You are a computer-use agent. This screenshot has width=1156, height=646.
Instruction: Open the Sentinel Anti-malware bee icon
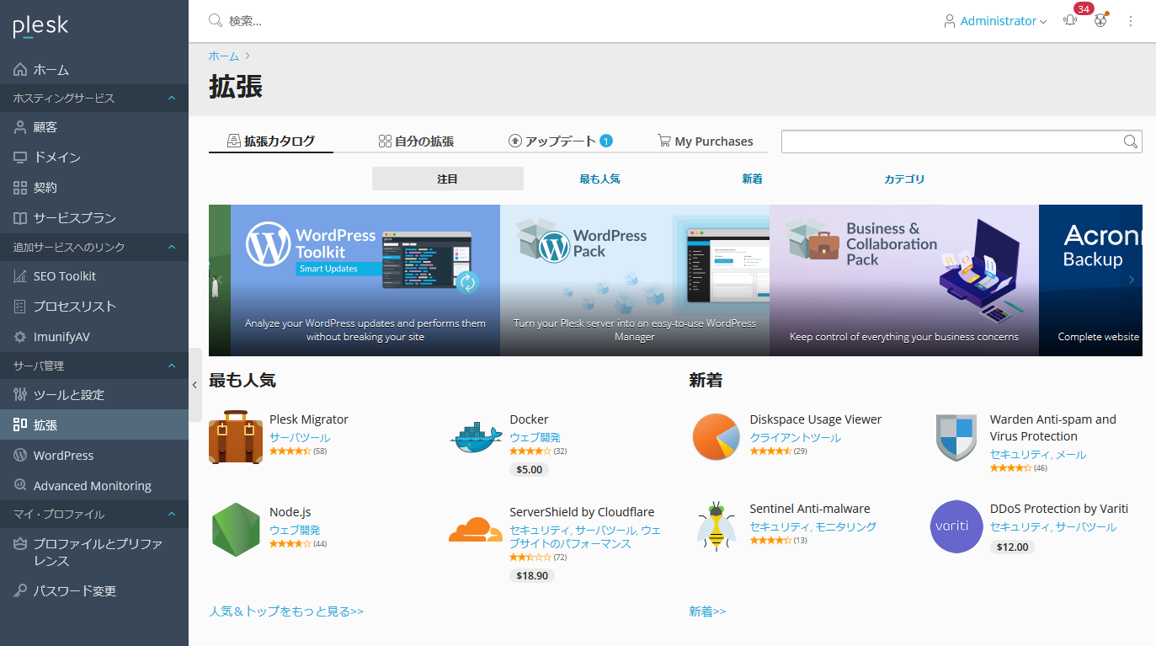click(x=716, y=526)
